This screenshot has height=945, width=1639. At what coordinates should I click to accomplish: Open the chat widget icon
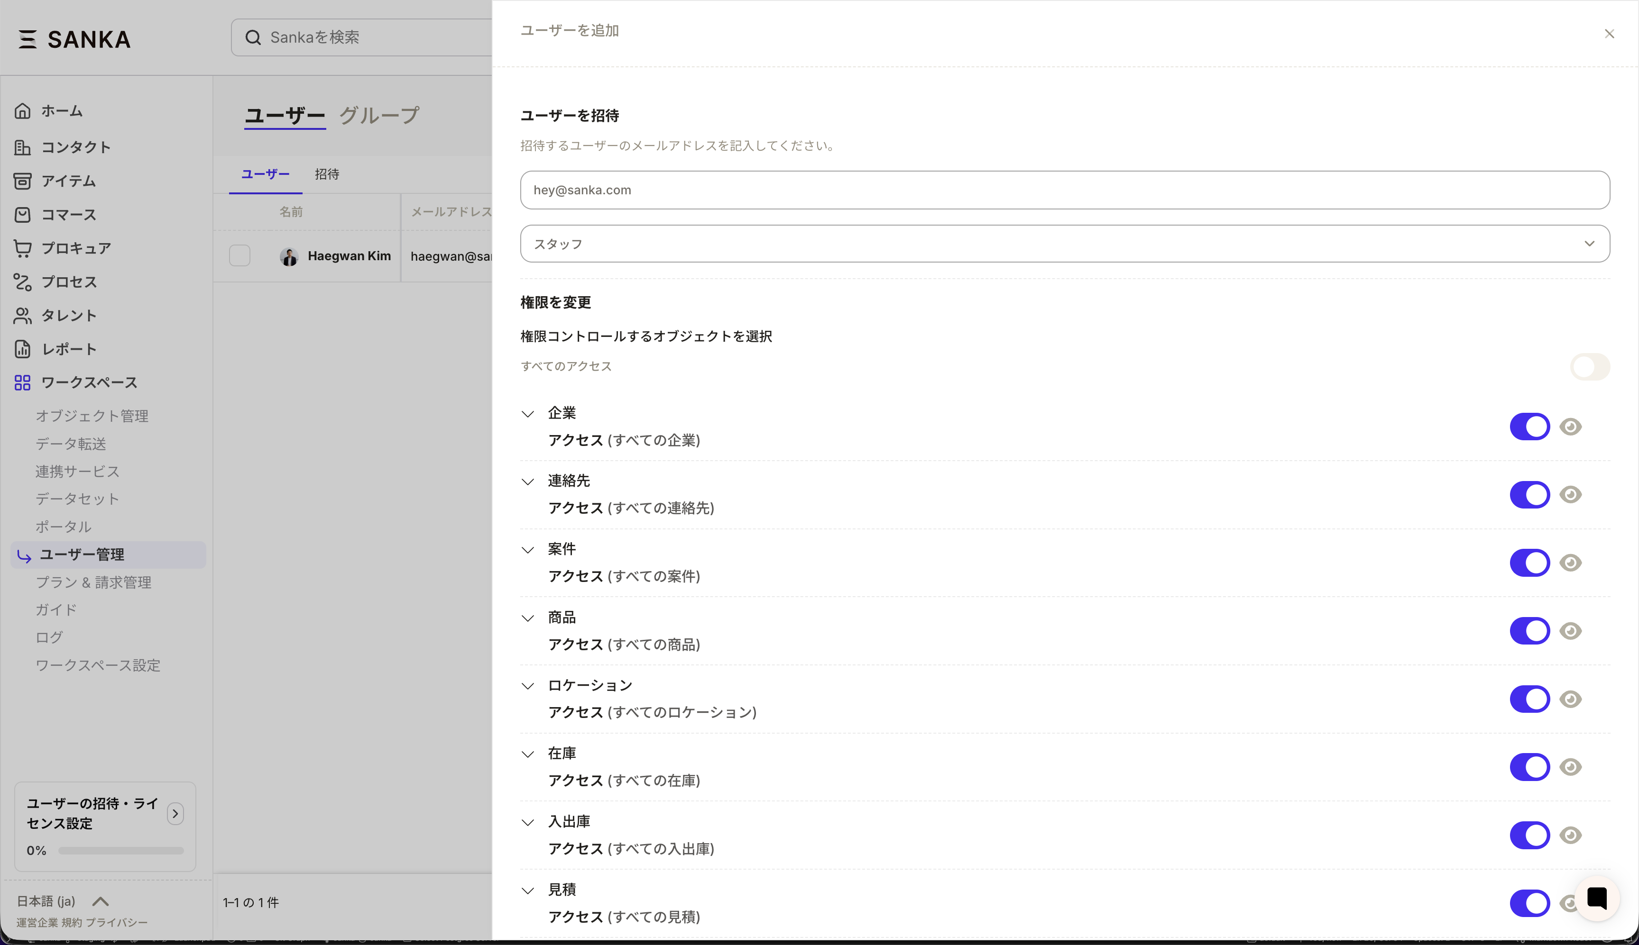pos(1597,898)
